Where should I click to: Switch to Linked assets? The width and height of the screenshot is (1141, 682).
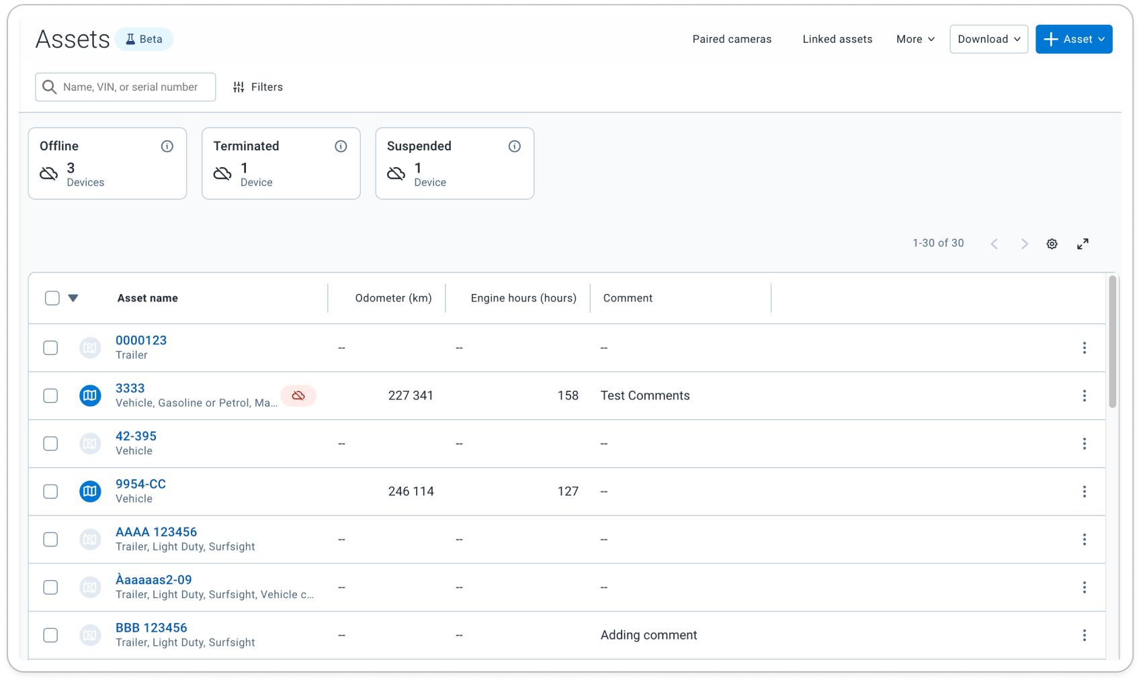pyautogui.click(x=837, y=39)
